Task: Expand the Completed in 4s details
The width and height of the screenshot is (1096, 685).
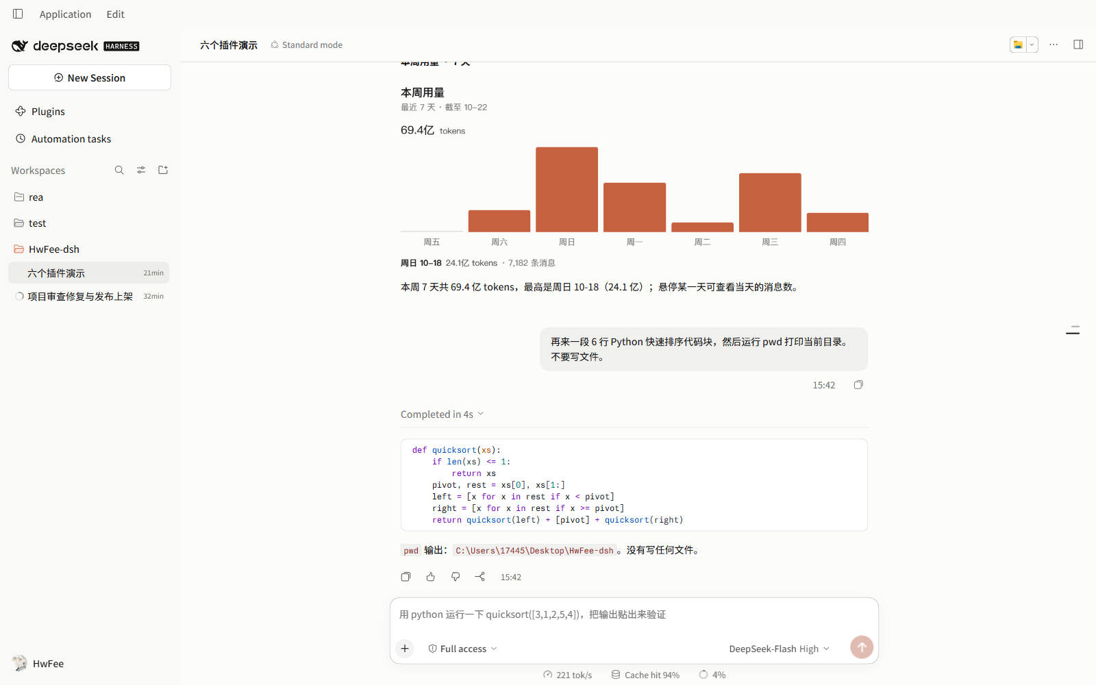Action: pos(443,414)
